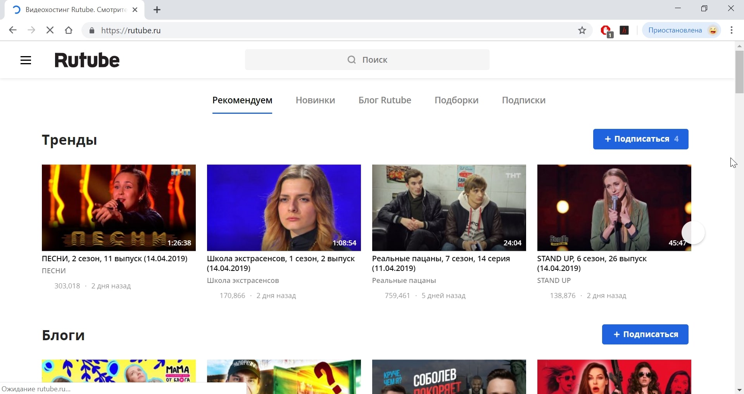Open the blog thumbnail with question mark

(284, 377)
